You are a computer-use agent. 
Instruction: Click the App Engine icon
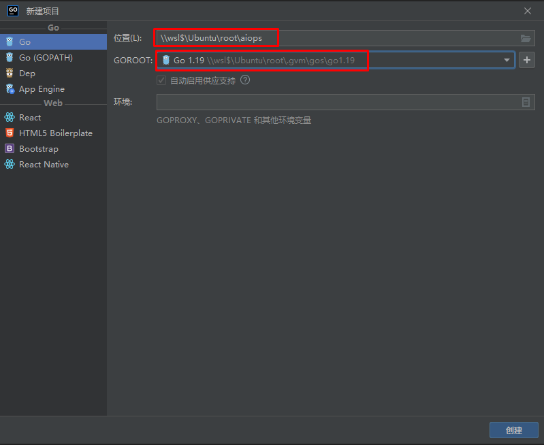pos(10,88)
